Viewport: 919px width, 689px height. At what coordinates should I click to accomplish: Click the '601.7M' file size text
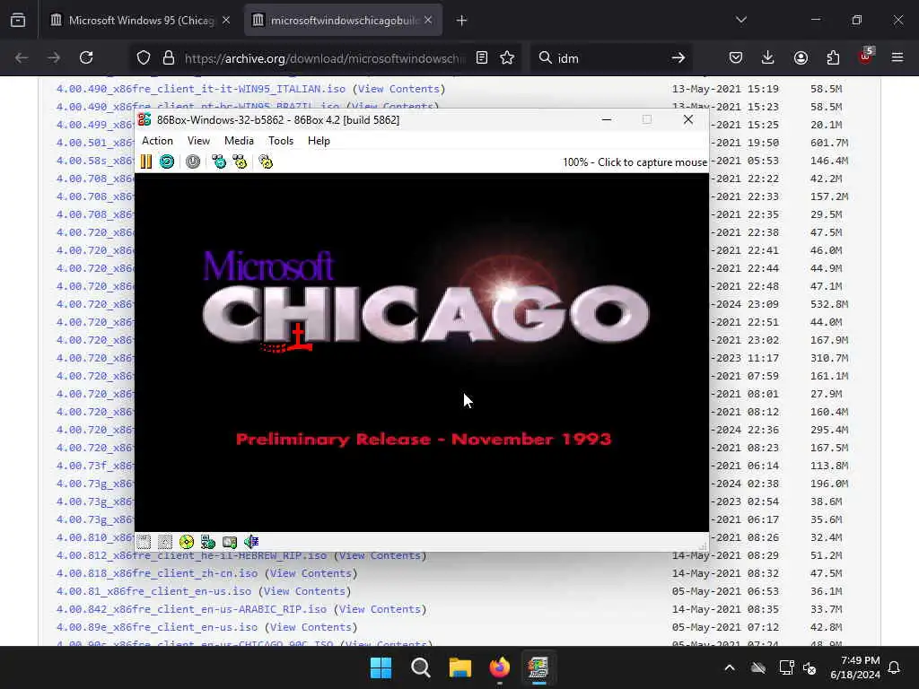[x=829, y=143]
